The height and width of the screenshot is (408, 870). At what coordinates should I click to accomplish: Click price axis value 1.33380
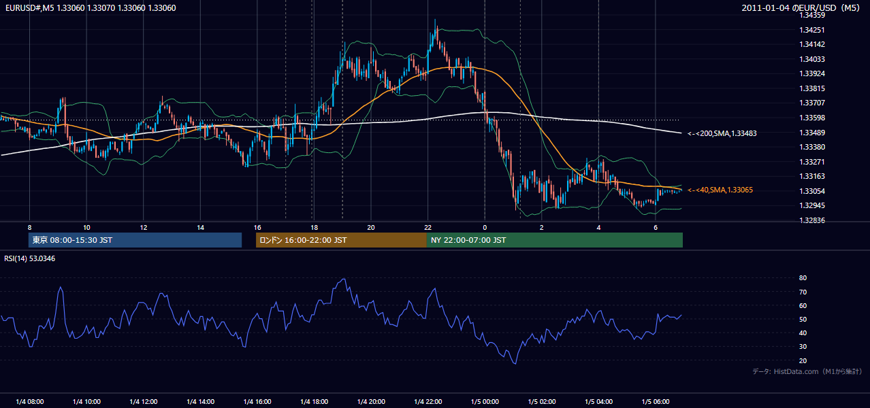pyautogui.click(x=813, y=147)
